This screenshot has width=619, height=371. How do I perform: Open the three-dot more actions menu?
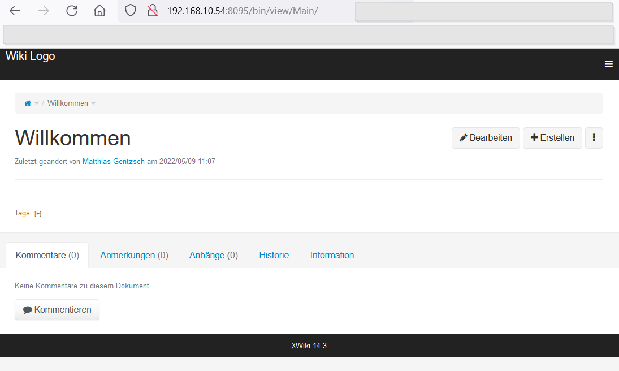(x=594, y=138)
